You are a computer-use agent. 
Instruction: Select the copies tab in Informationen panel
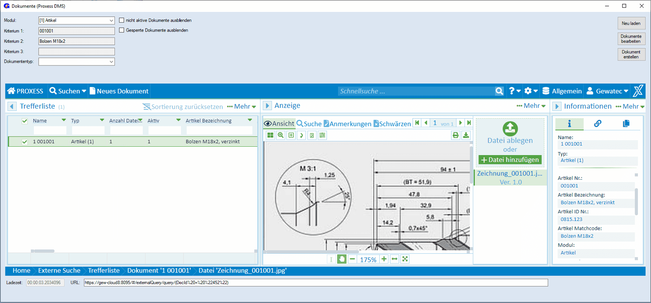pos(626,124)
